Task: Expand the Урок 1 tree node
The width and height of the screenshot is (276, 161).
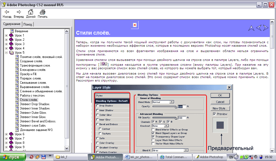Action: pyautogui.click(x=6, y=35)
